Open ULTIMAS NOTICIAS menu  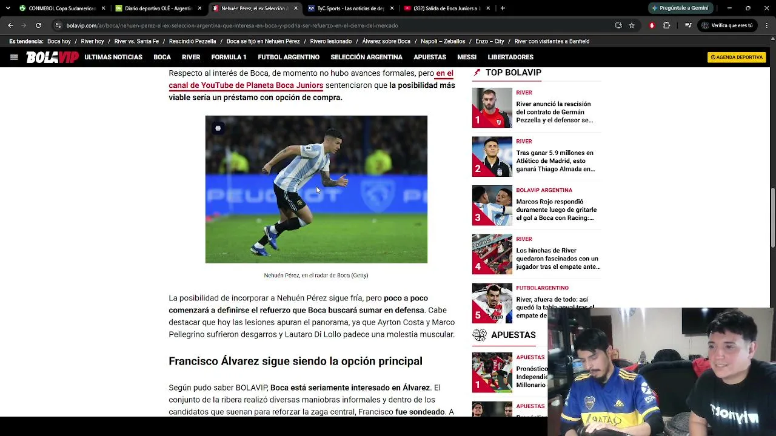(113, 57)
